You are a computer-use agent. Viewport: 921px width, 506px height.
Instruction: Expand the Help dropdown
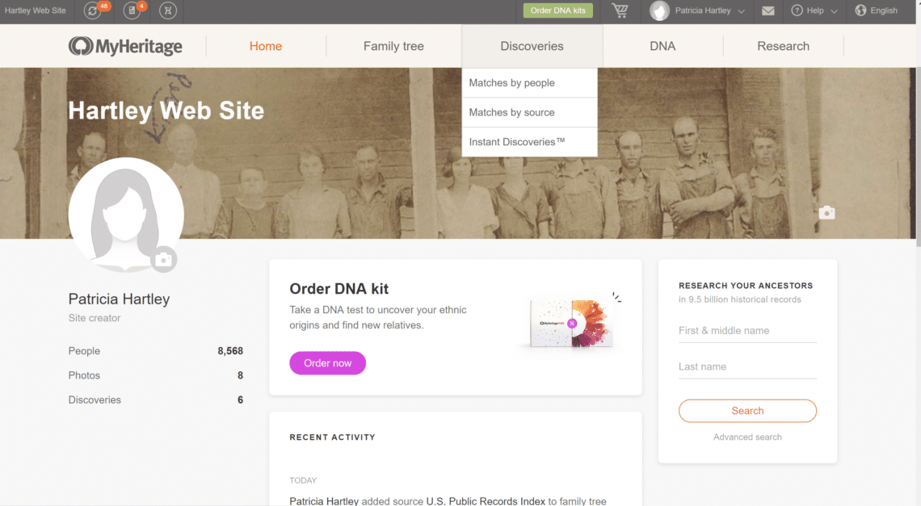click(x=814, y=11)
